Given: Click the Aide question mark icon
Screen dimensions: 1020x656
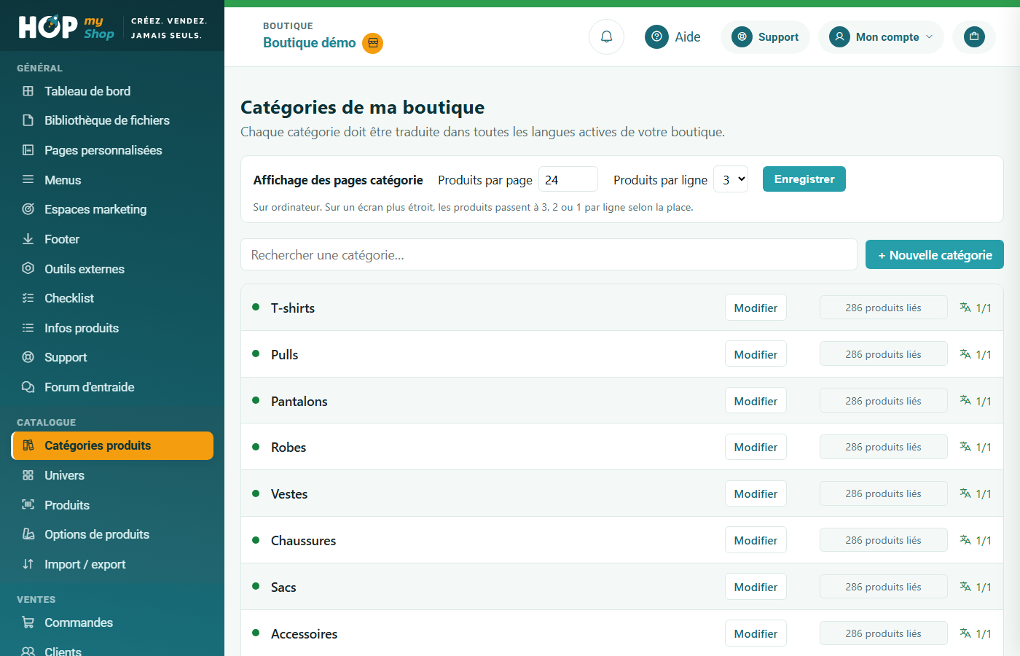Looking at the screenshot, I should (656, 36).
